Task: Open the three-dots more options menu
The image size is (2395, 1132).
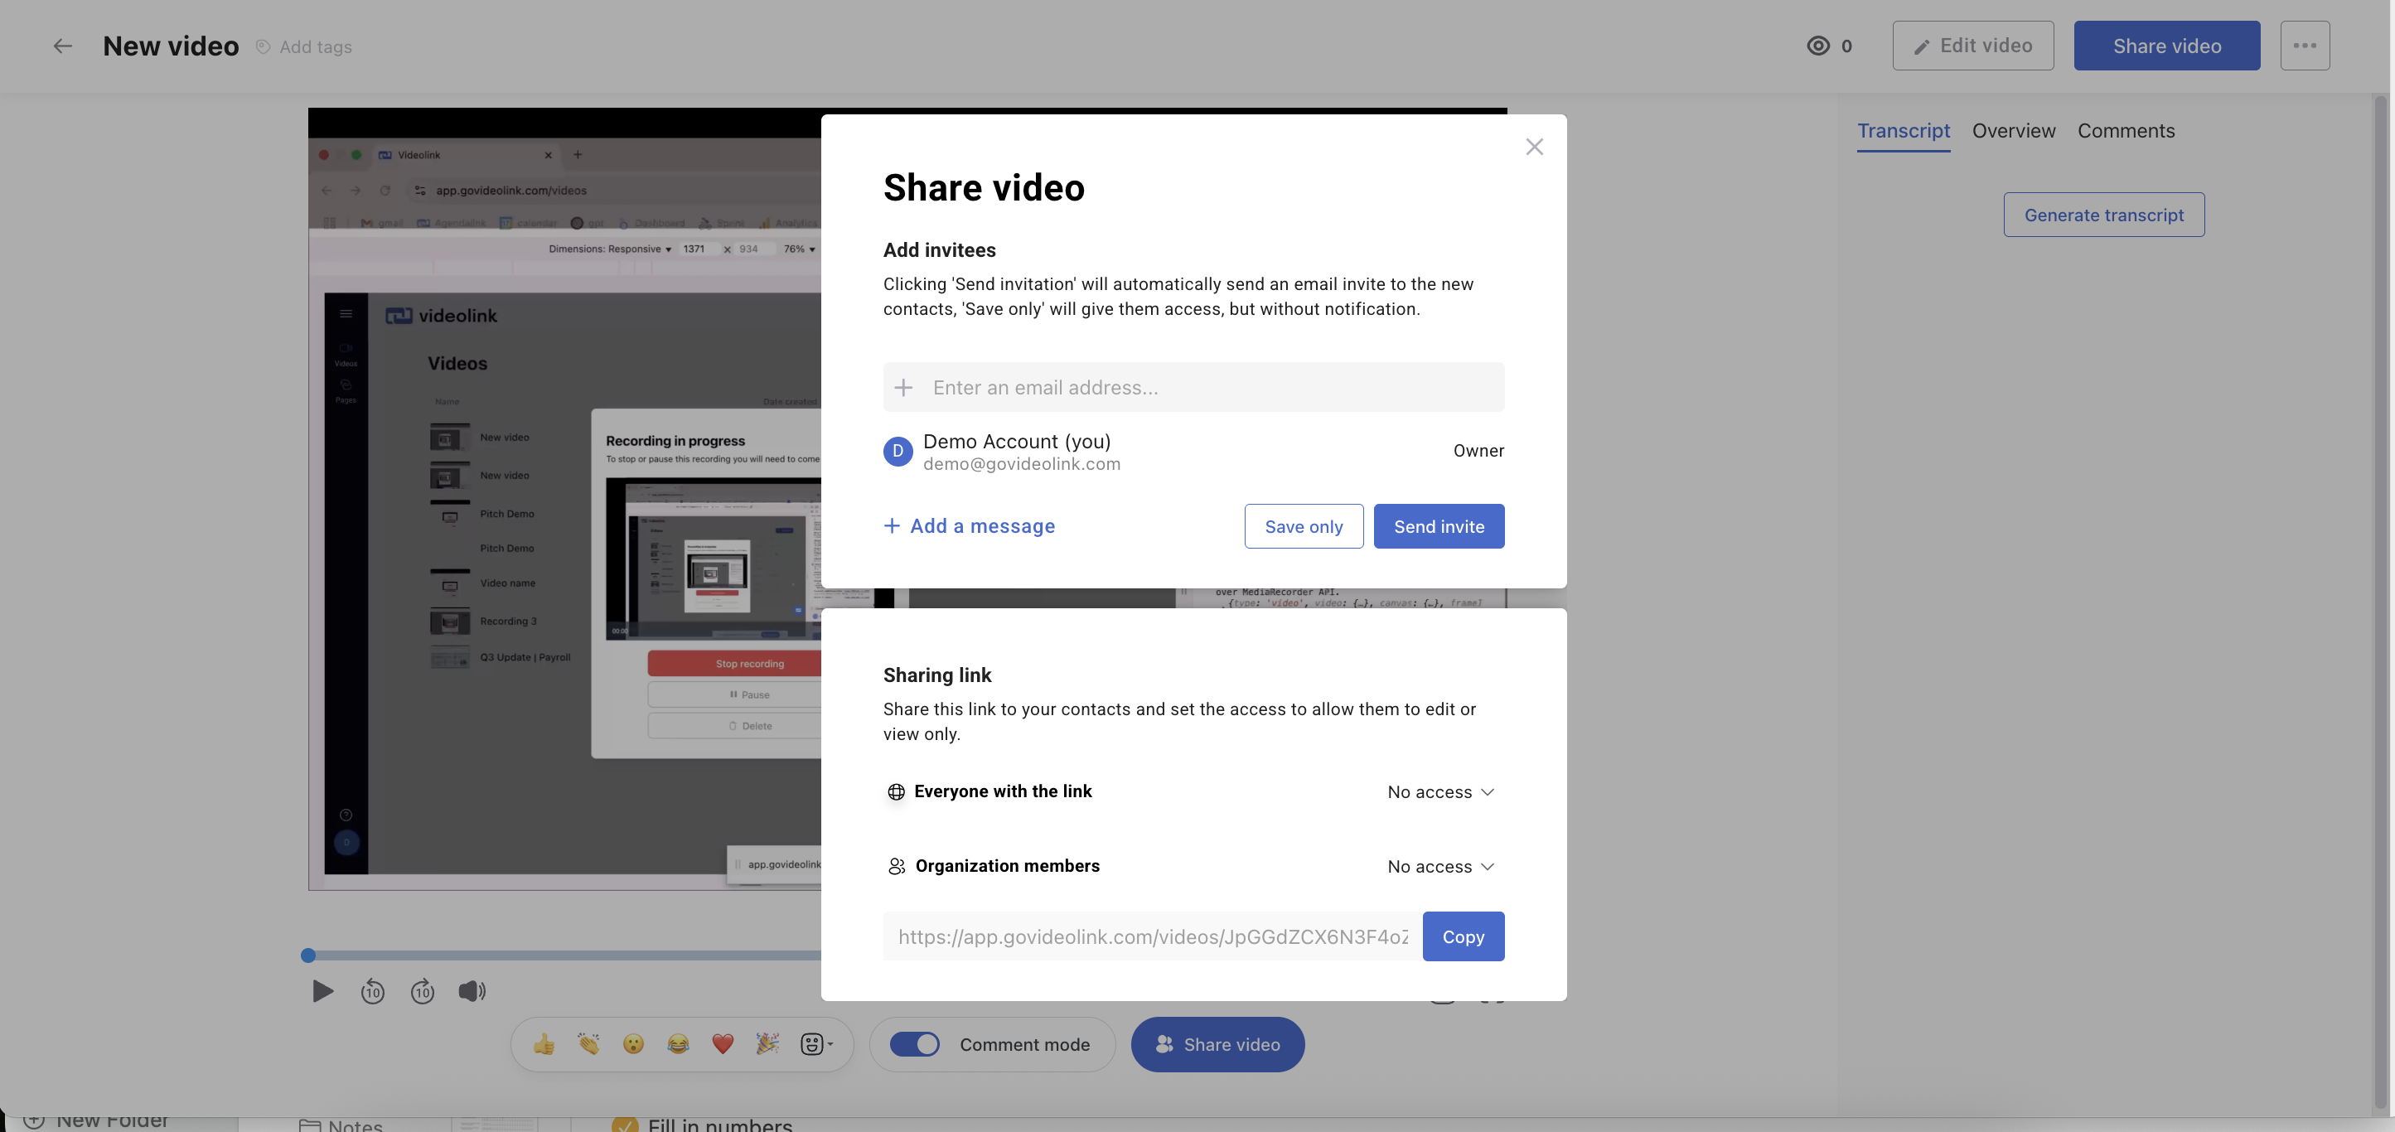Action: click(x=2304, y=46)
